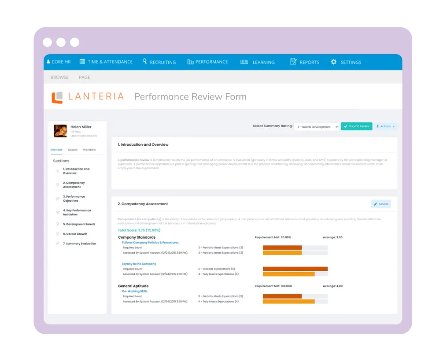Open the Learning module book icon

[x=244, y=61]
